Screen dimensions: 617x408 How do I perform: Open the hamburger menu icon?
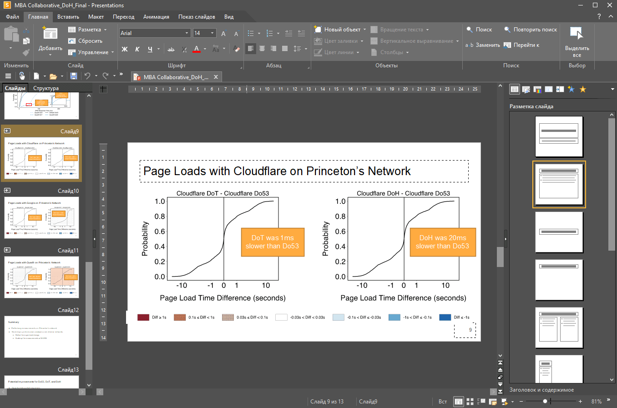[x=8, y=76]
